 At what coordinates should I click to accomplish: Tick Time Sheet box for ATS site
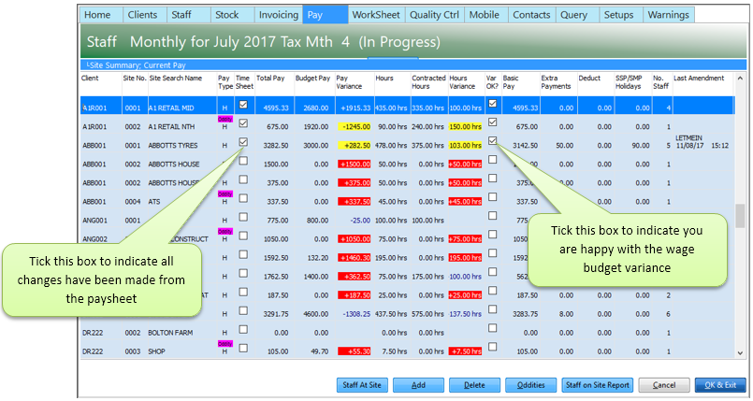243,197
